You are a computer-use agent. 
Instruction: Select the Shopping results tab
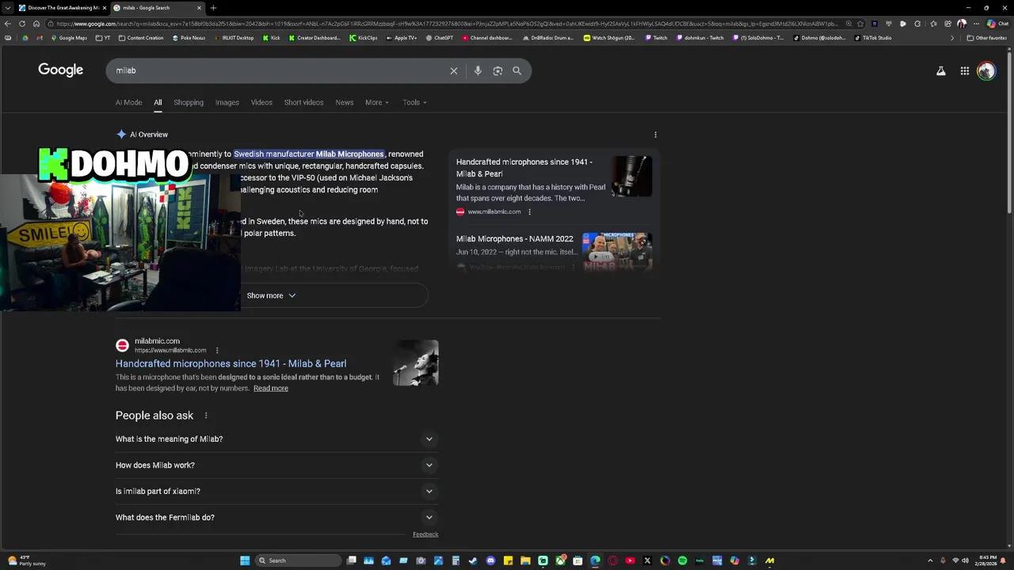pos(189,102)
